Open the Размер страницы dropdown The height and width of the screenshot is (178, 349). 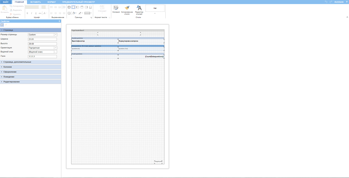56,35
